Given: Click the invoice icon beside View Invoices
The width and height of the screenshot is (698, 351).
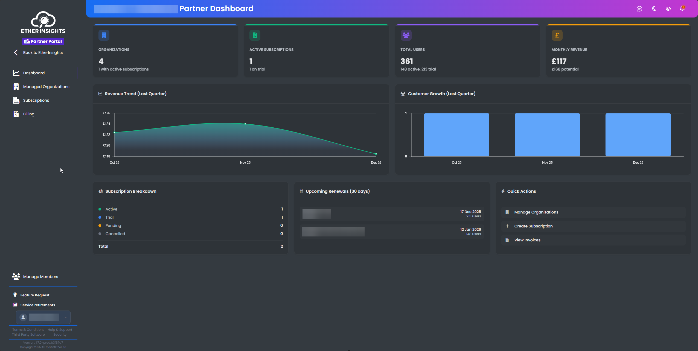Looking at the screenshot, I should 507,240.
